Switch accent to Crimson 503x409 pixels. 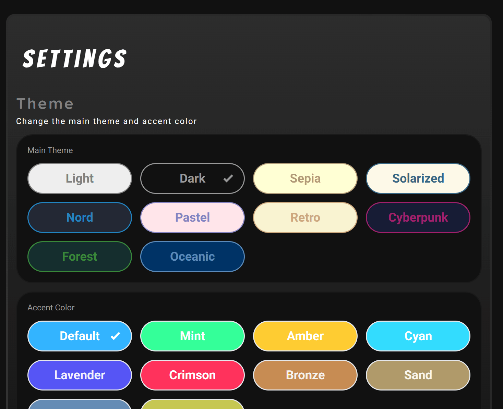(192, 375)
